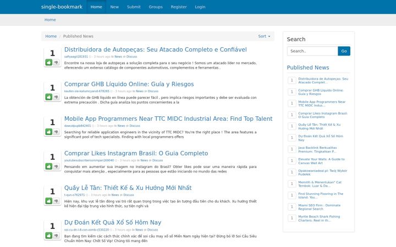The height and width of the screenshot is (247, 396).
Task: Click Discuss under Distribuidora de Autopeças
Action: pos(131,57)
